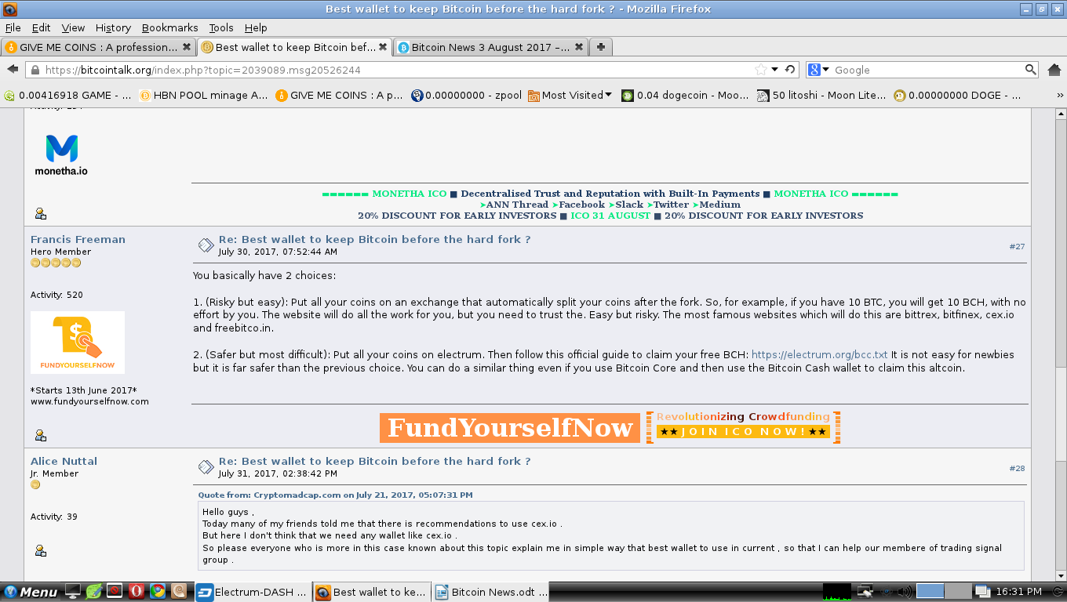
Task: Click the red no-entry taskbar icon
Action: [x=115, y=592]
